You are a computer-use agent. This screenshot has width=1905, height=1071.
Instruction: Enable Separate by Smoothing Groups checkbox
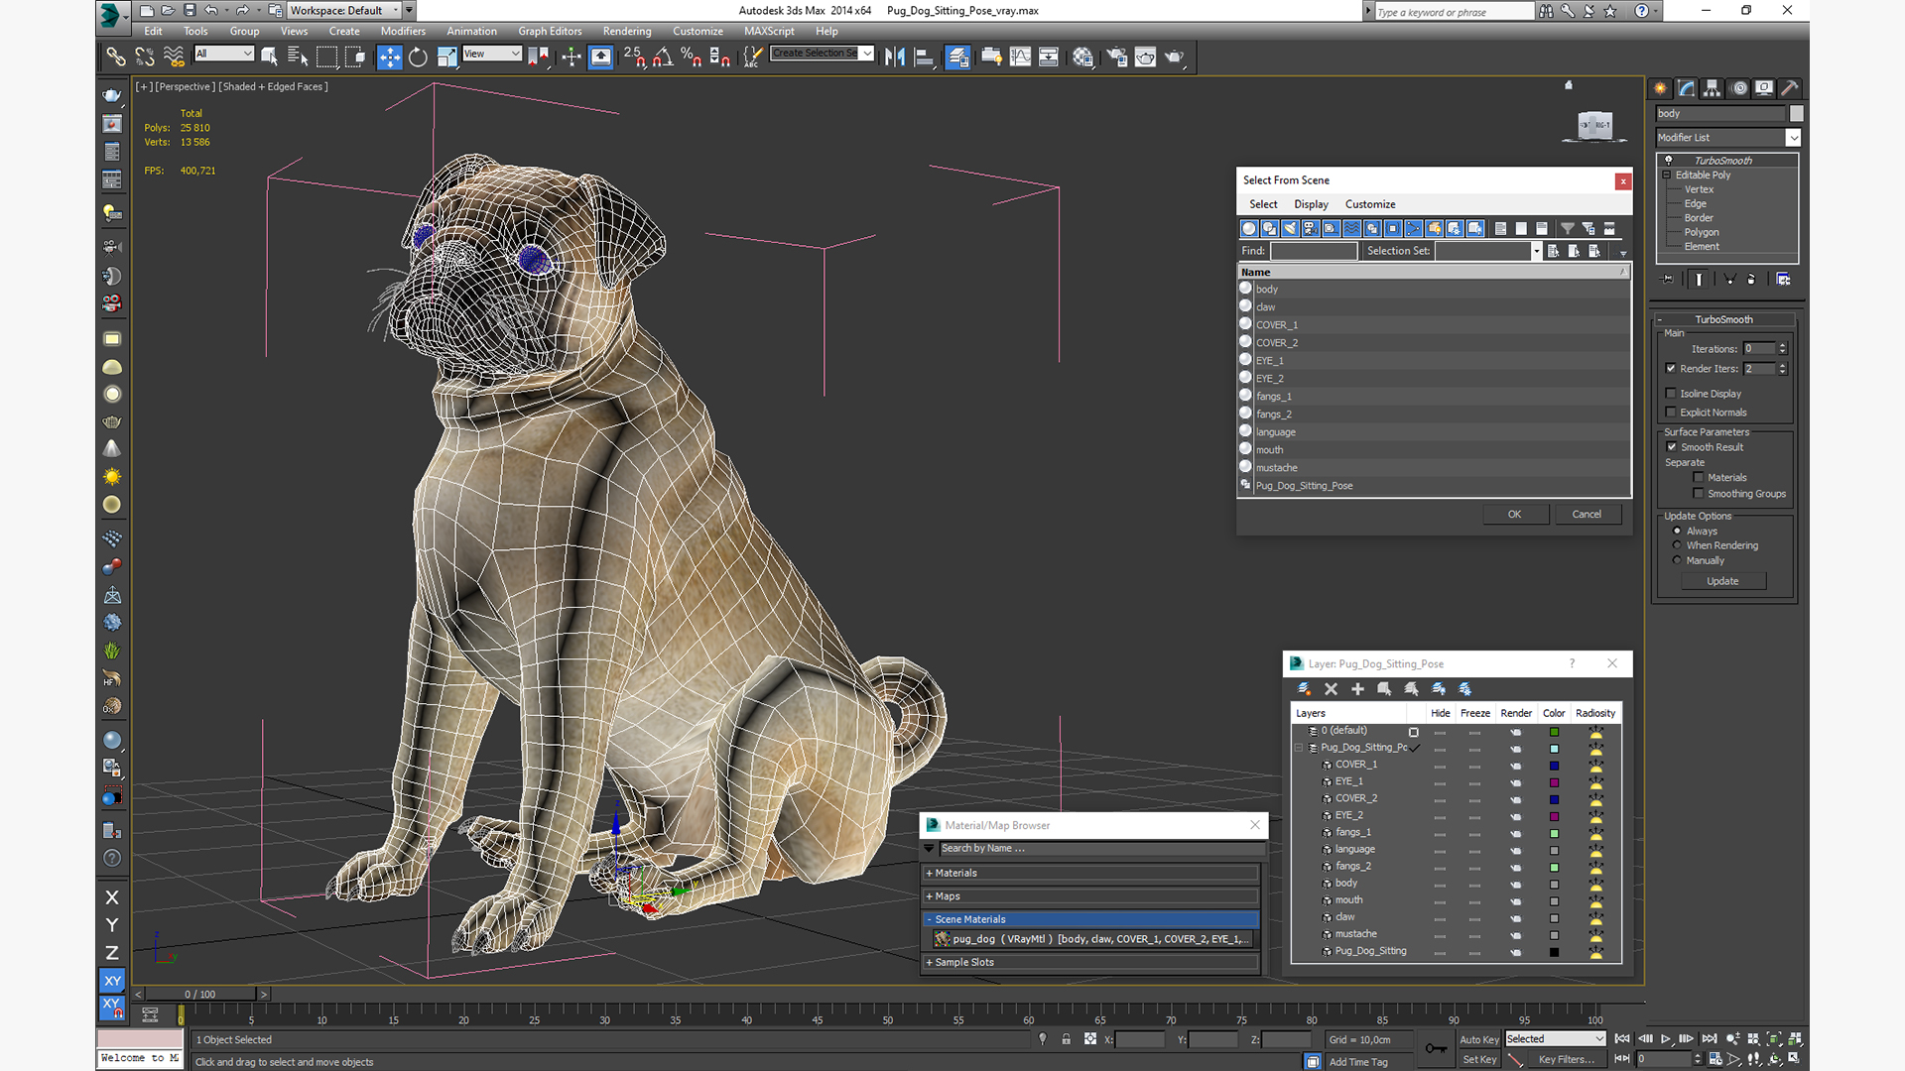click(1699, 494)
